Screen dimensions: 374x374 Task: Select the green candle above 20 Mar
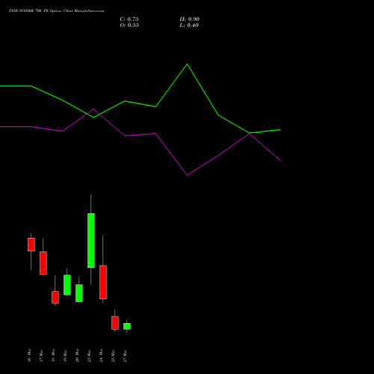point(79,293)
